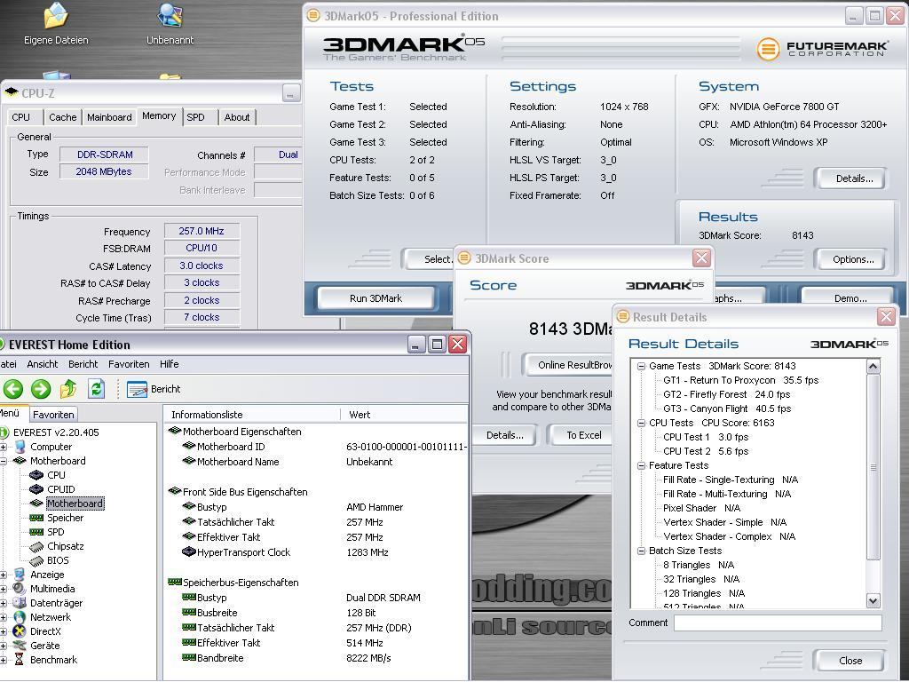Switch to the Favoriten tab in EVEREST

click(x=53, y=415)
